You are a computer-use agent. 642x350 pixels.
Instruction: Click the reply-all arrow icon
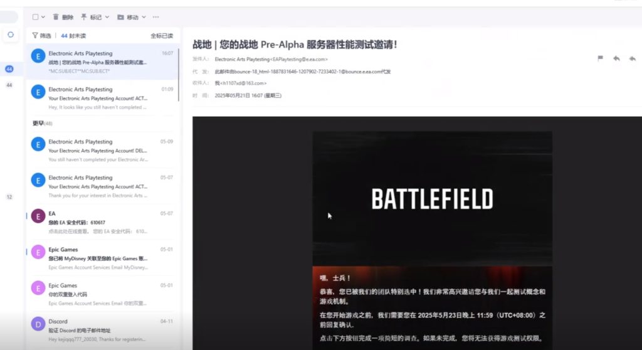632,58
